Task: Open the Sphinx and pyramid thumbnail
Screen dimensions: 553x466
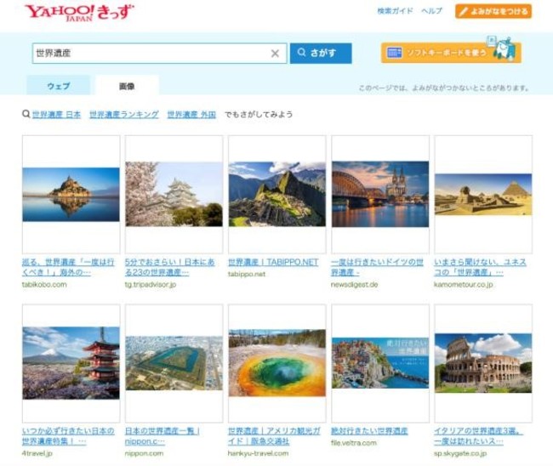Action: 483,194
